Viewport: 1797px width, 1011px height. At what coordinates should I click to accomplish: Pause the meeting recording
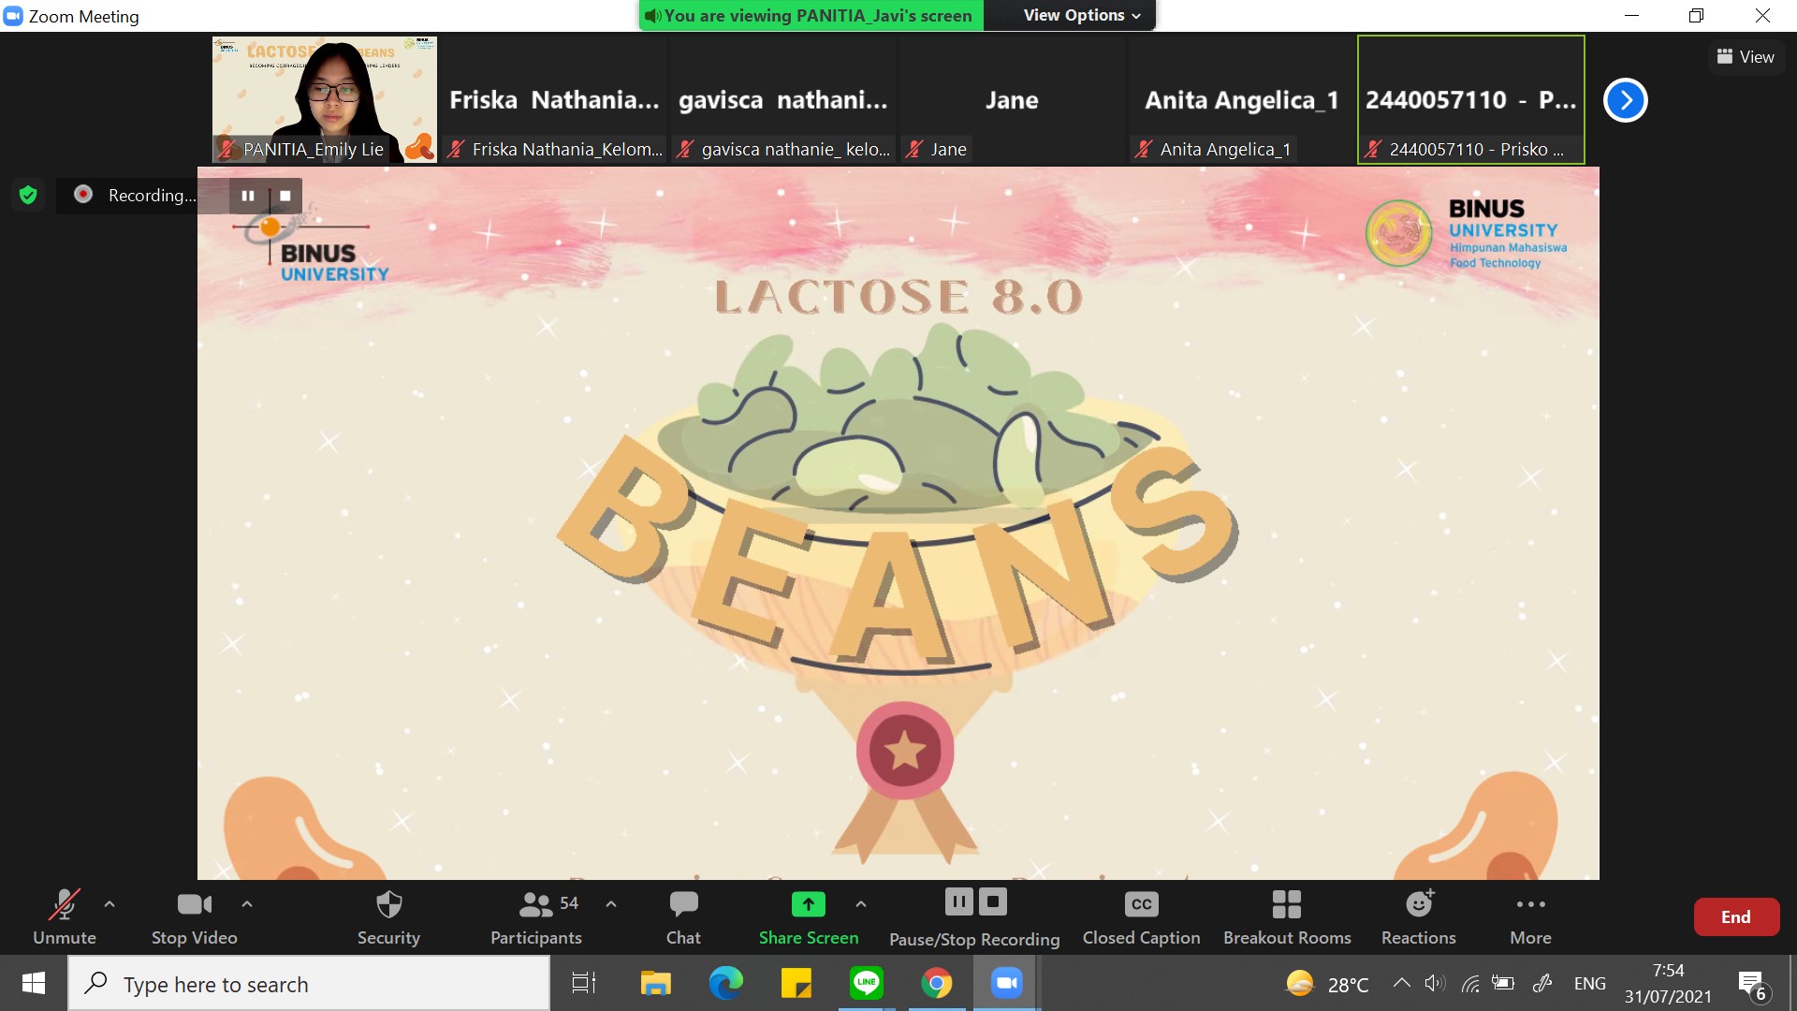[957, 901]
